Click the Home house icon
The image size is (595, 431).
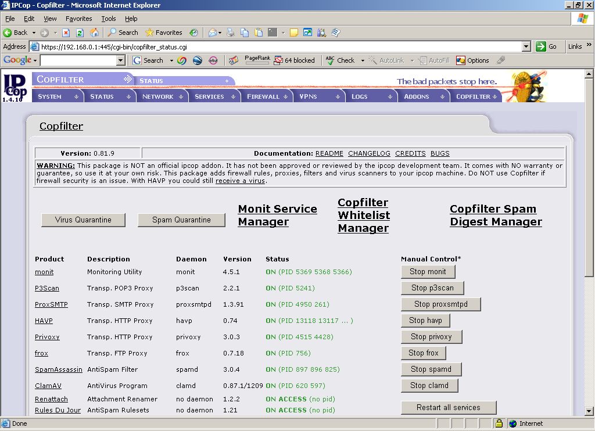click(x=94, y=33)
